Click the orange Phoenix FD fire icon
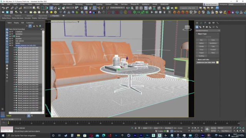This screenshot has width=246, height=138. click(x=175, y=12)
